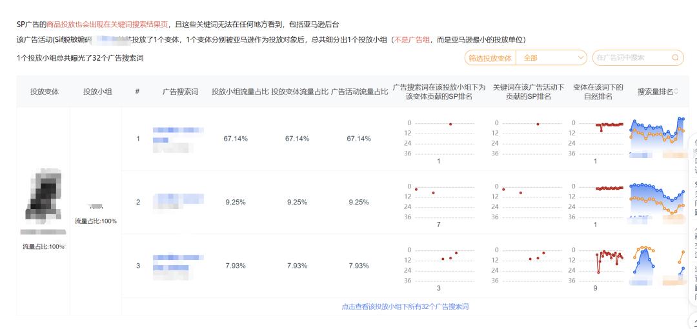Click the 关键词在该广告活动下贡献的SP排名 header

(x=529, y=92)
